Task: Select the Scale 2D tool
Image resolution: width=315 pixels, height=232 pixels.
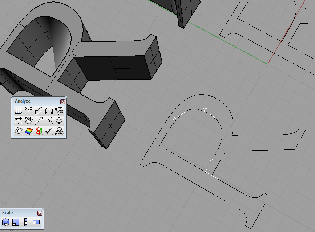Action: (x=16, y=222)
